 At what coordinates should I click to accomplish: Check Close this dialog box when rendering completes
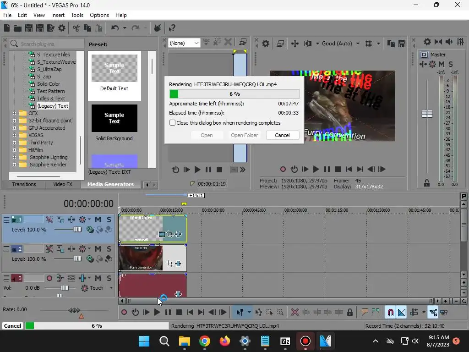[172, 123]
